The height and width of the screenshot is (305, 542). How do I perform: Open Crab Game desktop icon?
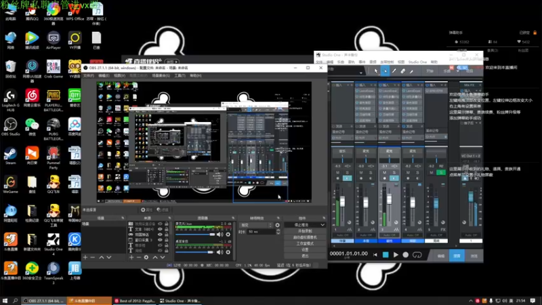click(x=54, y=69)
